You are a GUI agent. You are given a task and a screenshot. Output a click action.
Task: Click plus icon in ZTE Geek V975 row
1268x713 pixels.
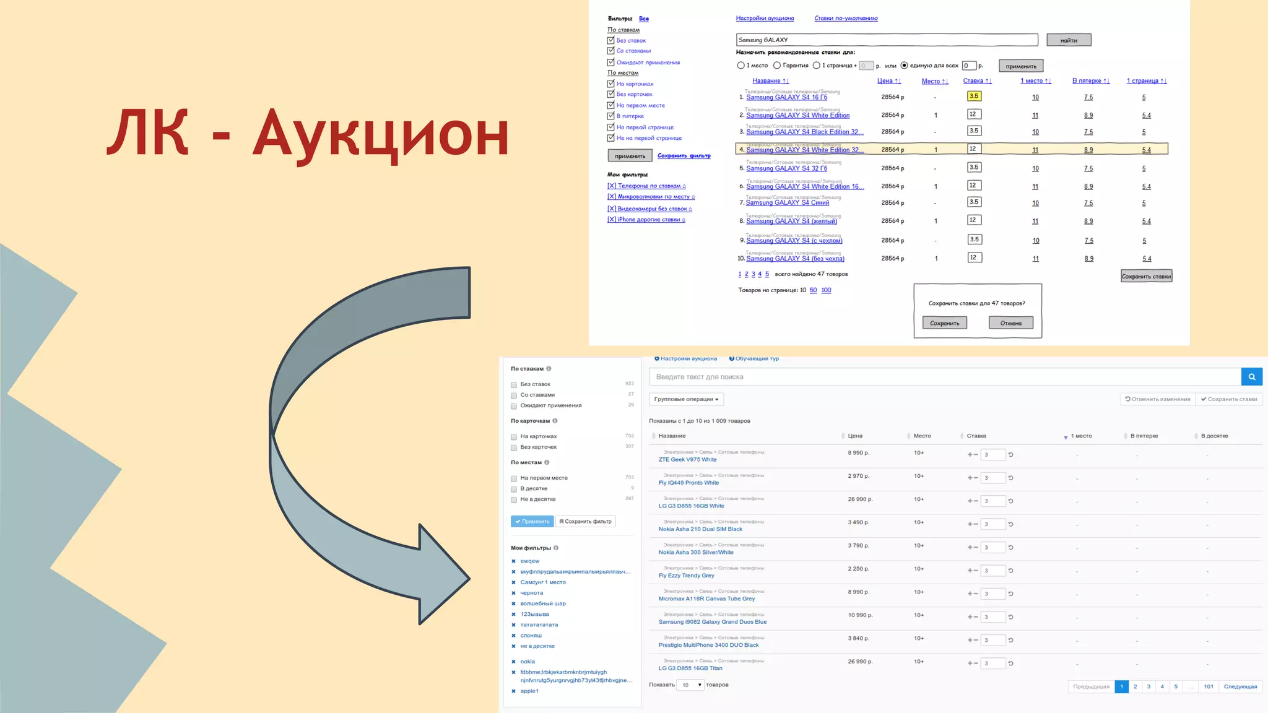click(x=970, y=455)
